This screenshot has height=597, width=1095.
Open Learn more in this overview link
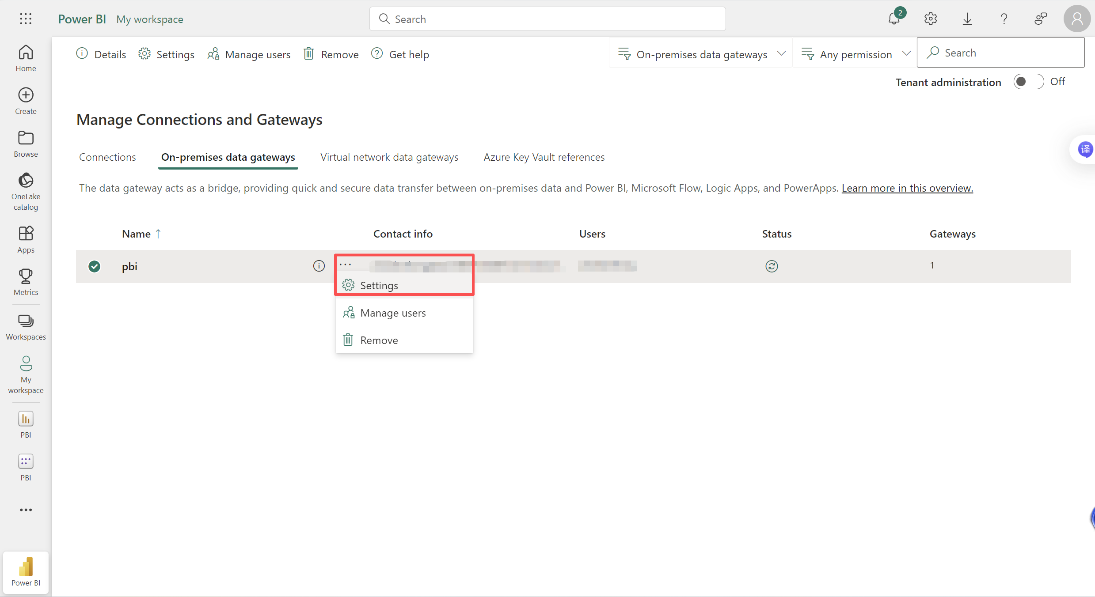coord(907,188)
